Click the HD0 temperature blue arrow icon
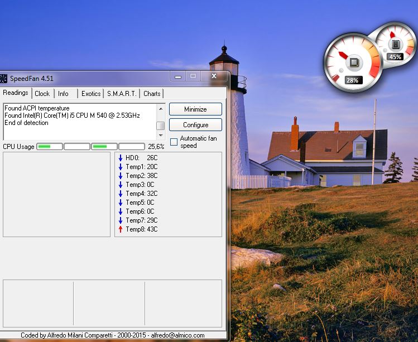 tap(120, 158)
